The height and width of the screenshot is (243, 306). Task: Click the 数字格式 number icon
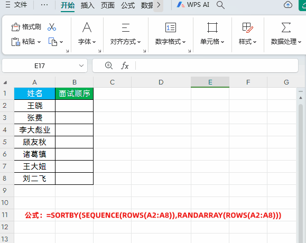click(171, 27)
